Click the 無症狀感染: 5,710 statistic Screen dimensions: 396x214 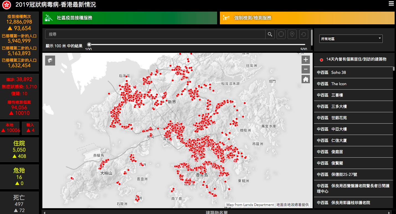pyautogui.click(x=19, y=87)
